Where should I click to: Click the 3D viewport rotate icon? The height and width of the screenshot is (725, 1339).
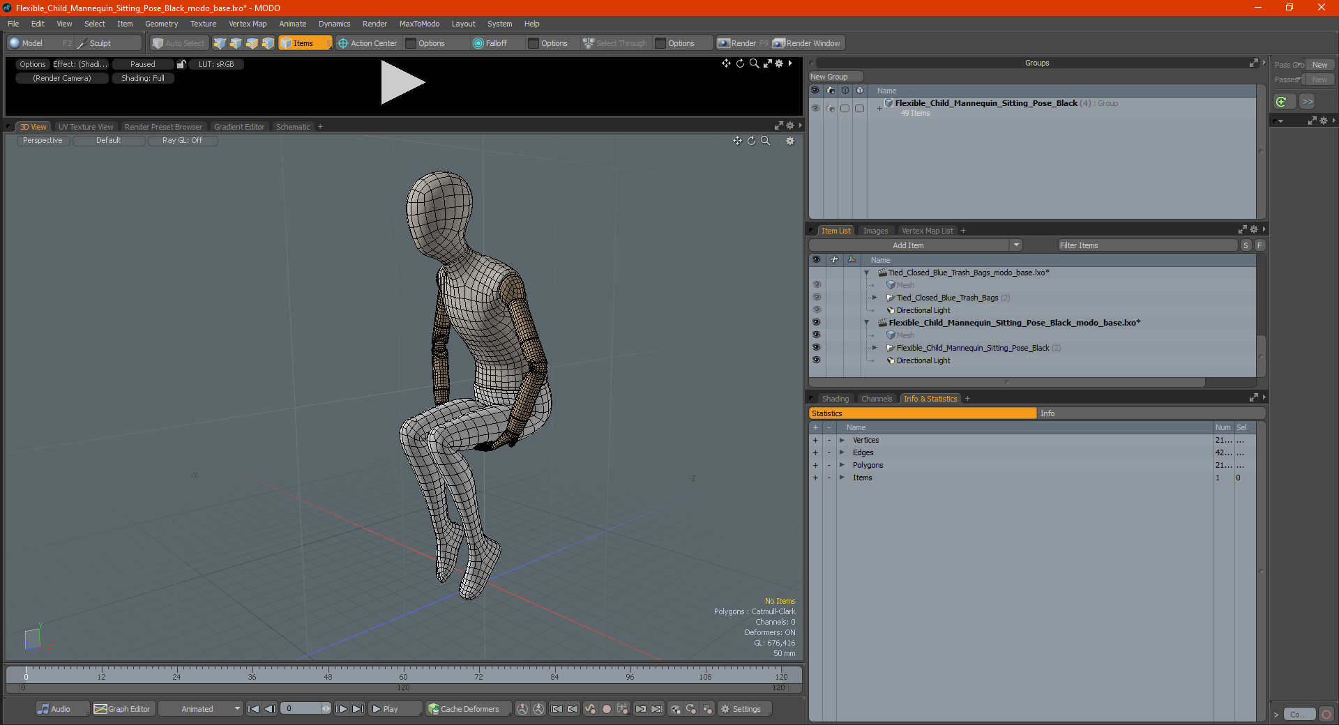pos(751,141)
